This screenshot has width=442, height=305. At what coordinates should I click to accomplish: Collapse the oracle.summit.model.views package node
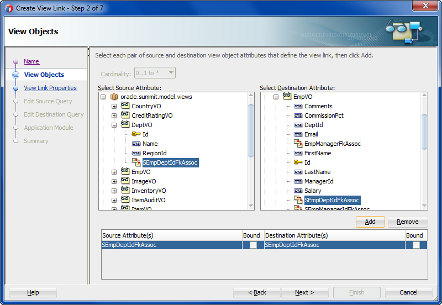(x=103, y=97)
